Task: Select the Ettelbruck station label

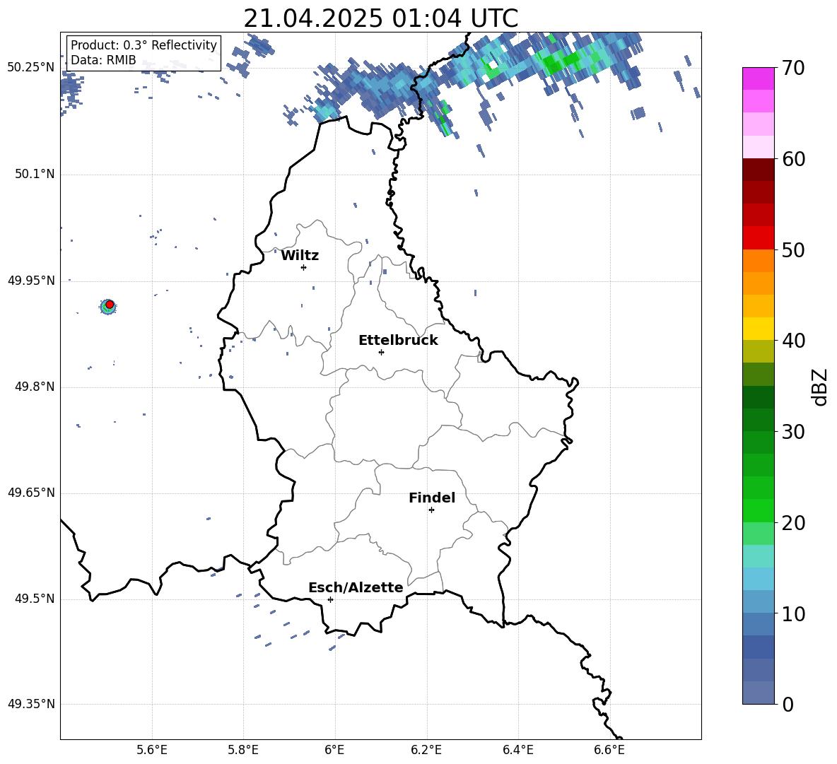Action: click(398, 341)
